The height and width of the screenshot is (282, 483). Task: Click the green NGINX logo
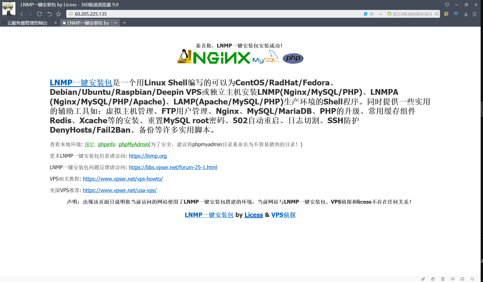click(222, 58)
